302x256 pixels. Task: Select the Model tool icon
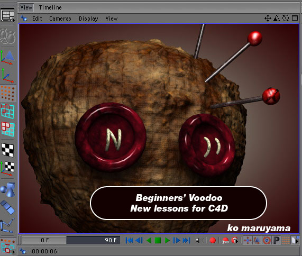[x=8, y=58]
